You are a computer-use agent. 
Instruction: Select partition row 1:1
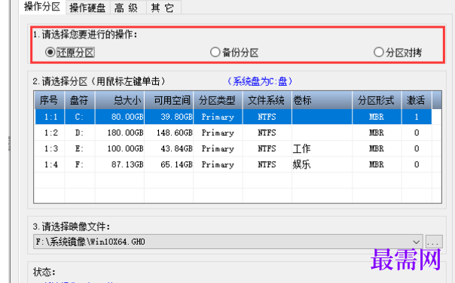tap(234, 117)
